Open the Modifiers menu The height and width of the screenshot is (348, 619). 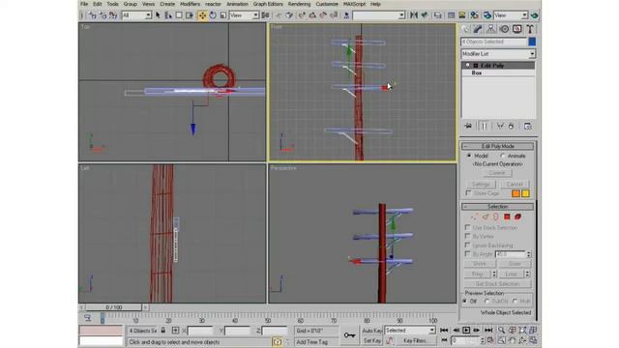coord(190,4)
